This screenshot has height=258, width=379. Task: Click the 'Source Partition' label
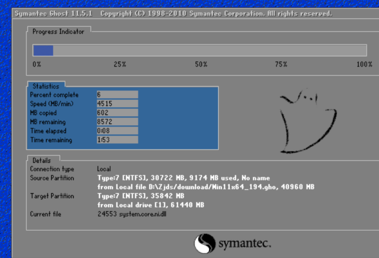(x=52, y=178)
